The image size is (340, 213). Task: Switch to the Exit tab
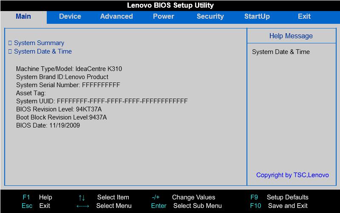[x=304, y=17]
